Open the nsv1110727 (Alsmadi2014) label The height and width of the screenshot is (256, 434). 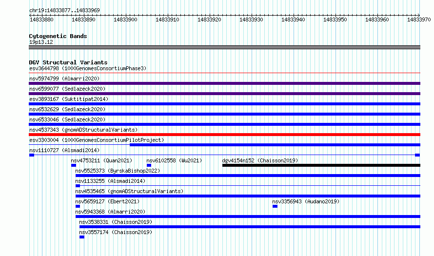point(64,150)
